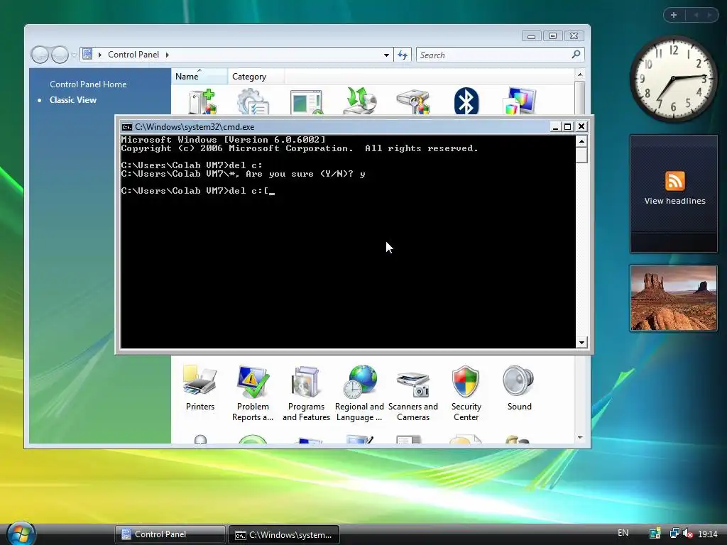
Task: Click the sidebar add gadget plus button
Action: pos(674,15)
